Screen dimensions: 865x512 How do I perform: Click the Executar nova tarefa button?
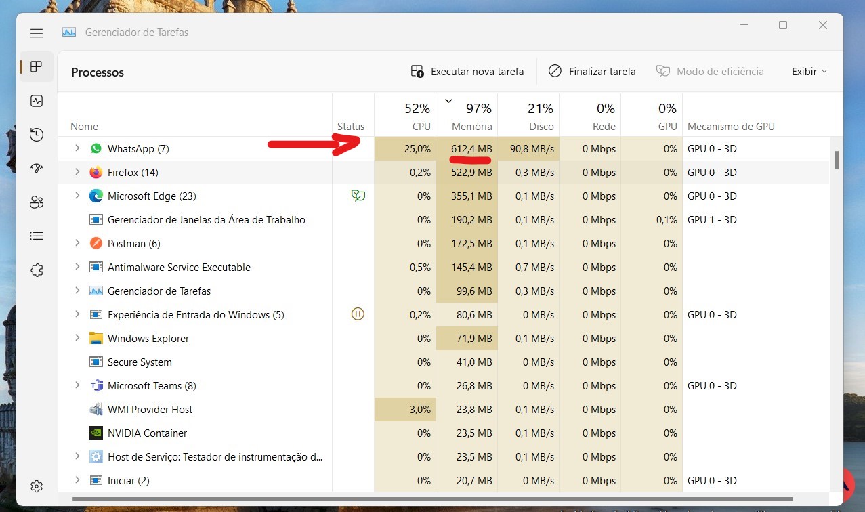(x=467, y=70)
